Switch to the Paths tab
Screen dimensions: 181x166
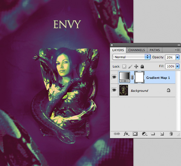pos(155,50)
